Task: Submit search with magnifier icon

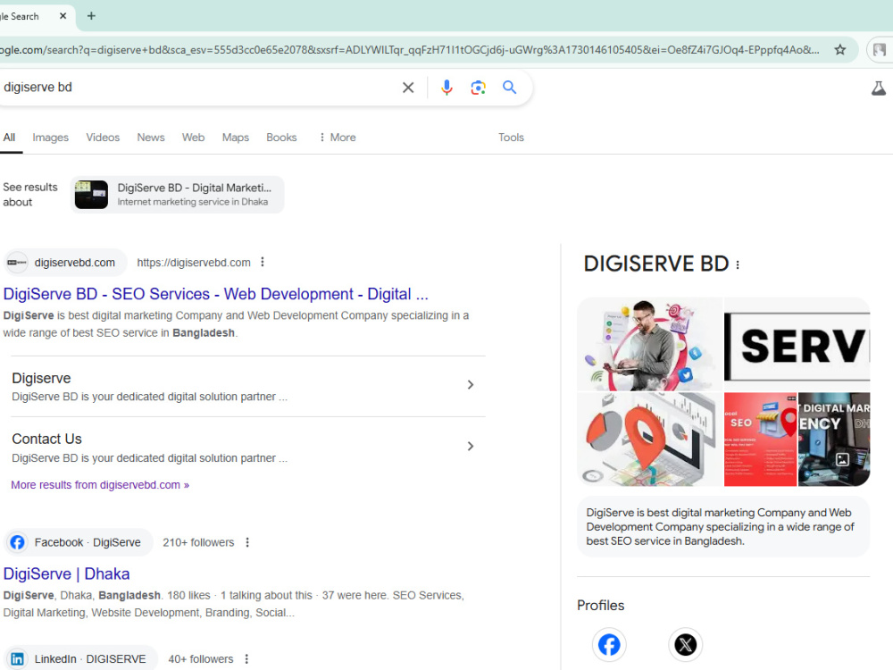Action: click(x=510, y=88)
